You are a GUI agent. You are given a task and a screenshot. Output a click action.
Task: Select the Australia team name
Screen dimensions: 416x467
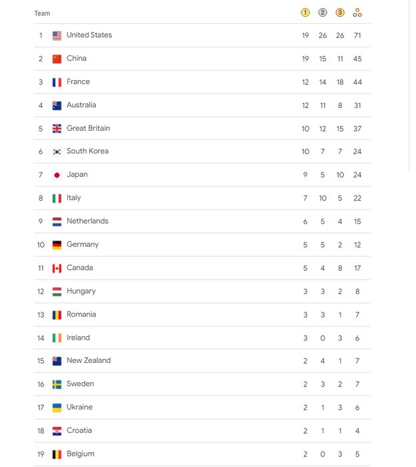pos(81,105)
